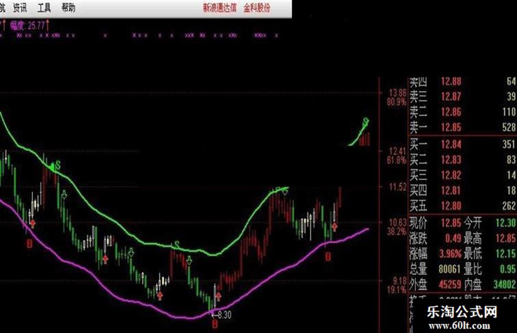Click the rightmost B marker under the purple line

(328, 256)
